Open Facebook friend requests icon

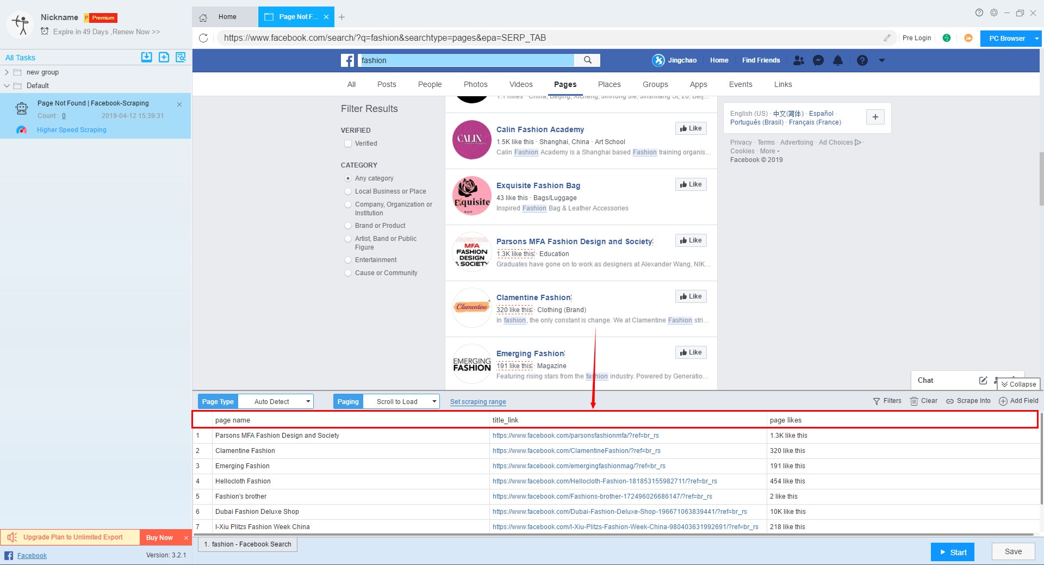coord(798,60)
